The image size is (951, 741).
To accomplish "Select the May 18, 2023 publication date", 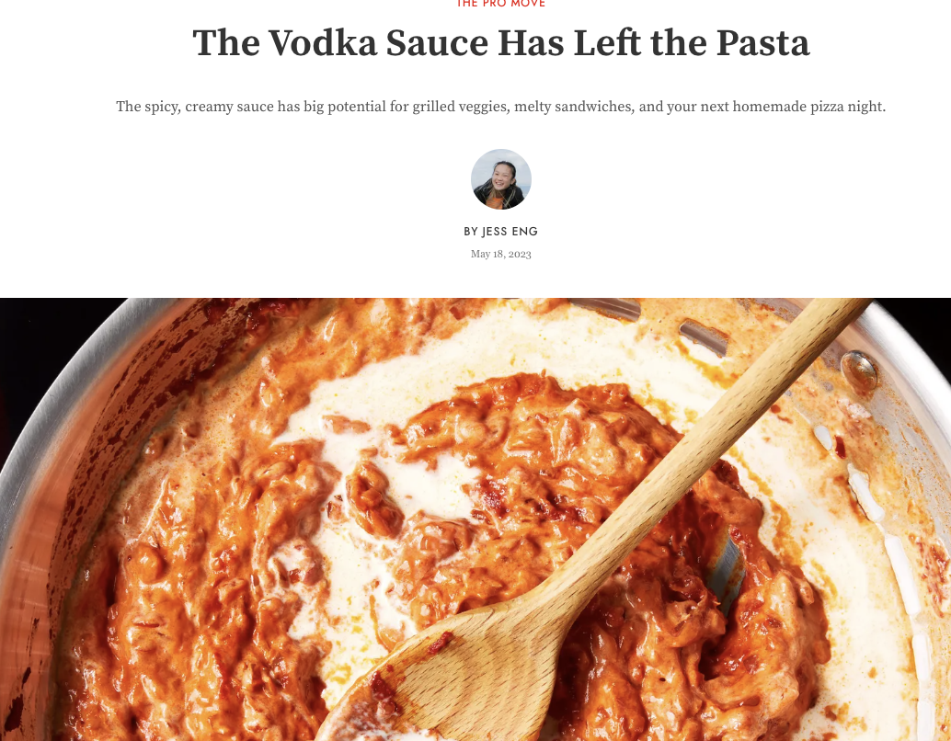I will tap(501, 254).
